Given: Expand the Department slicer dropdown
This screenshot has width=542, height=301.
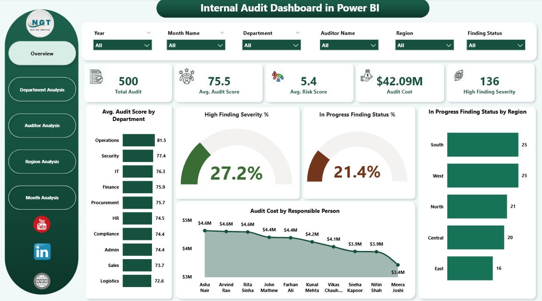Looking at the screenshot, I should [296, 45].
